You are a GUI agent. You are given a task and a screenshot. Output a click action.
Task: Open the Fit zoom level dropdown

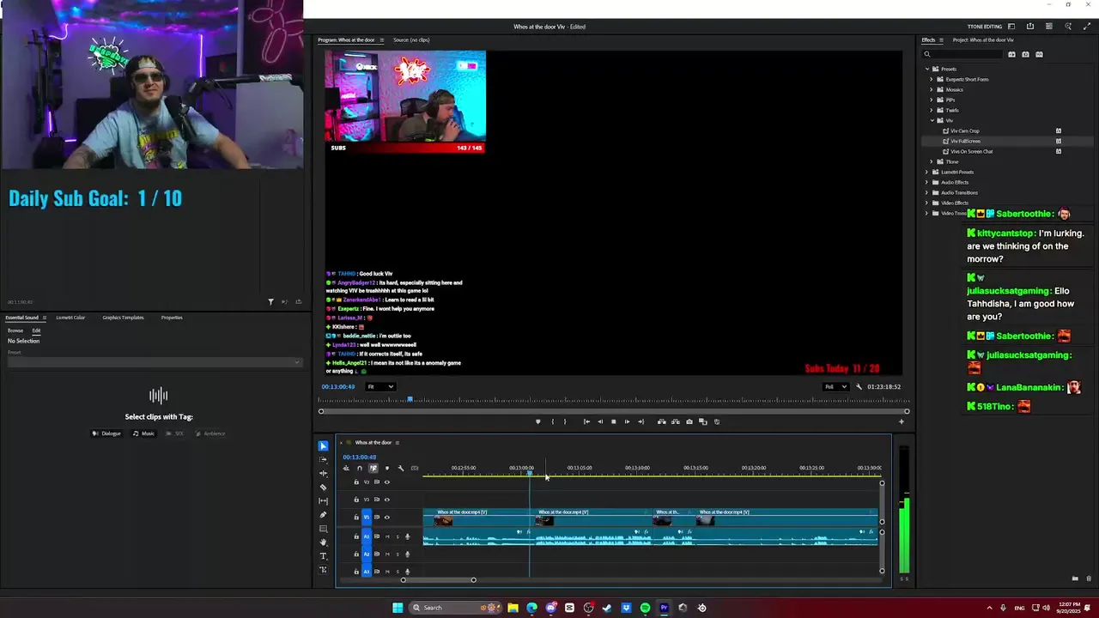pos(380,386)
